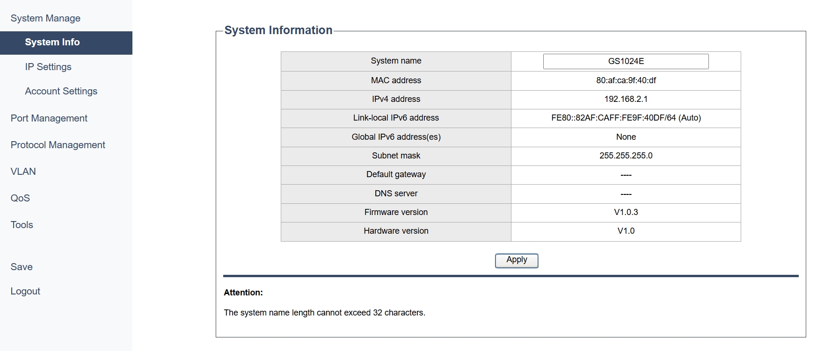The width and height of the screenshot is (824, 351).
Task: Open the VLAN menu
Action: [23, 172]
